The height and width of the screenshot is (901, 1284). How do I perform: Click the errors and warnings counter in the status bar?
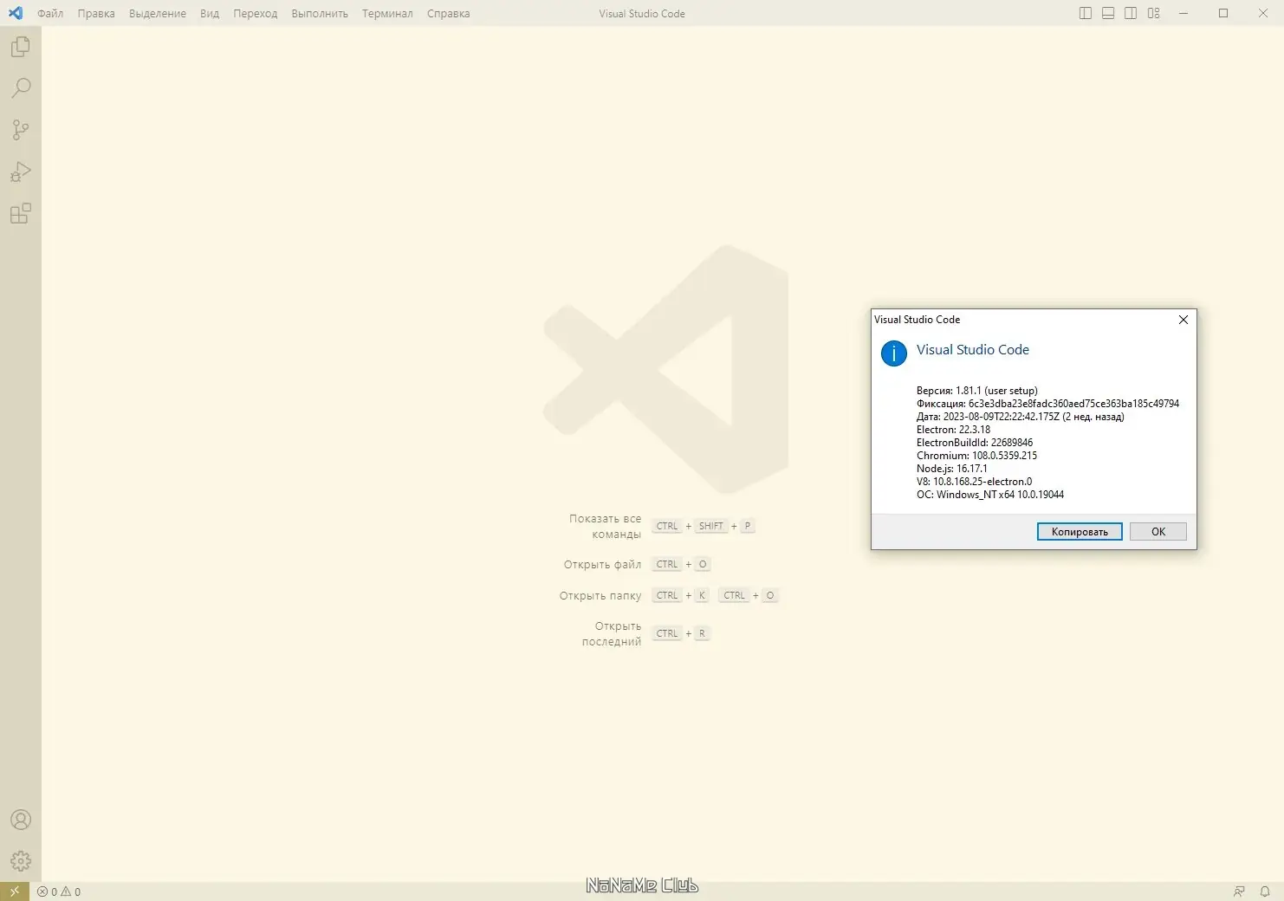pos(59,891)
